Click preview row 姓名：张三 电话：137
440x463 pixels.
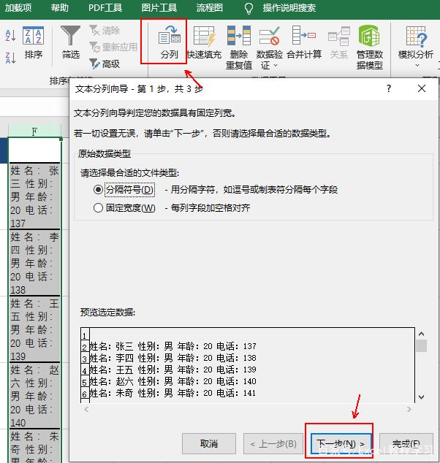tap(173, 345)
